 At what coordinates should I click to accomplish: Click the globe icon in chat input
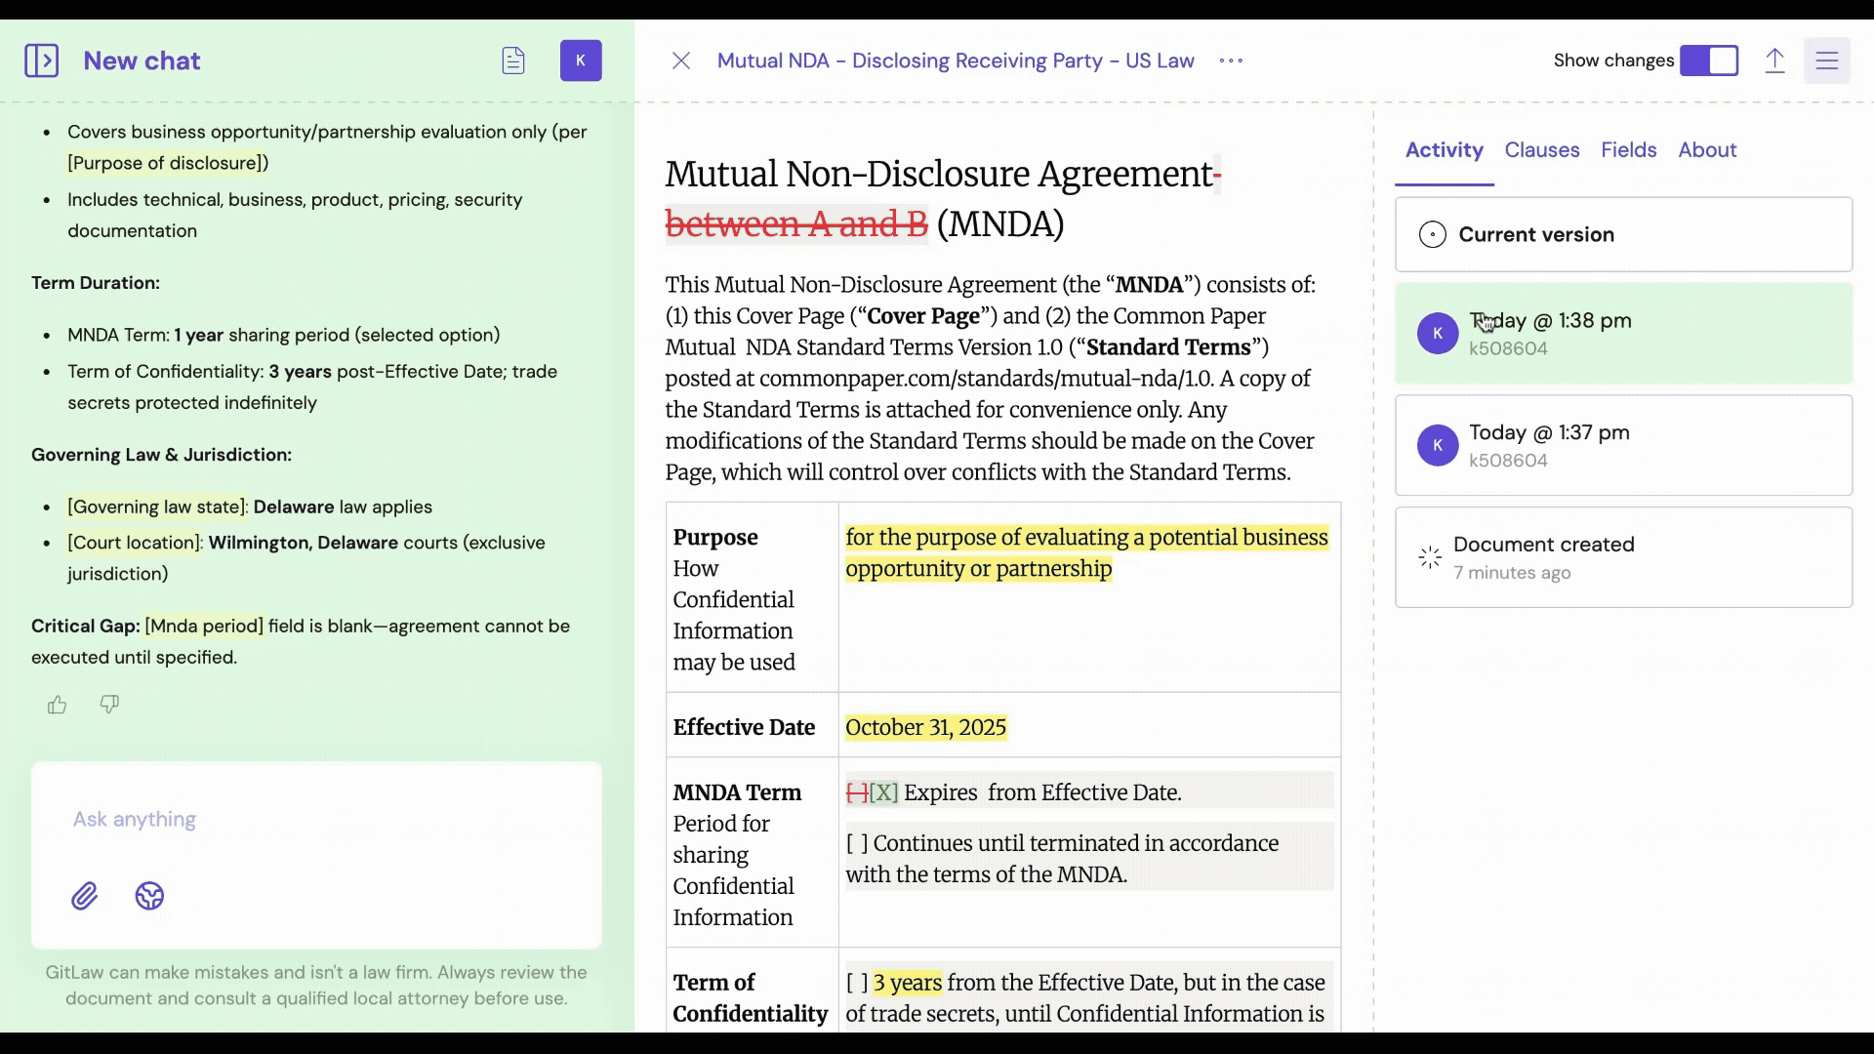pos(149,896)
